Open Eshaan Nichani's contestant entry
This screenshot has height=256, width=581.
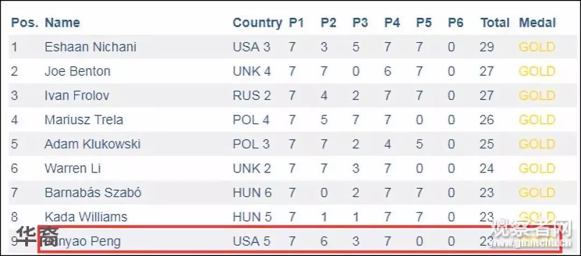(x=90, y=47)
